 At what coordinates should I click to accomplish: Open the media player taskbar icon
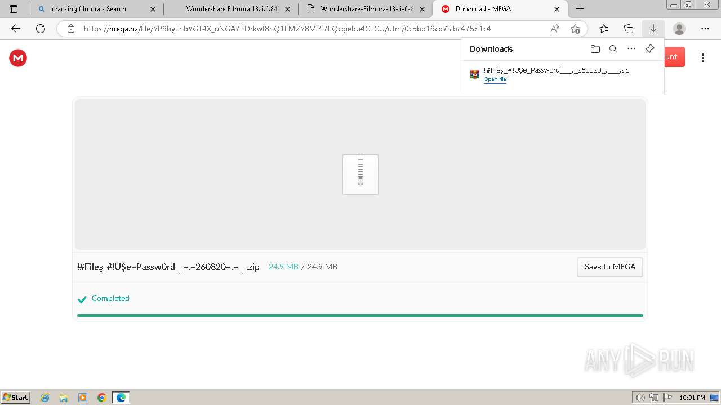pos(83,398)
